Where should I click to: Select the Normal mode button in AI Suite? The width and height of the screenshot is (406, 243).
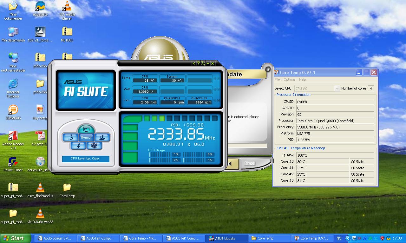[x=86, y=138]
